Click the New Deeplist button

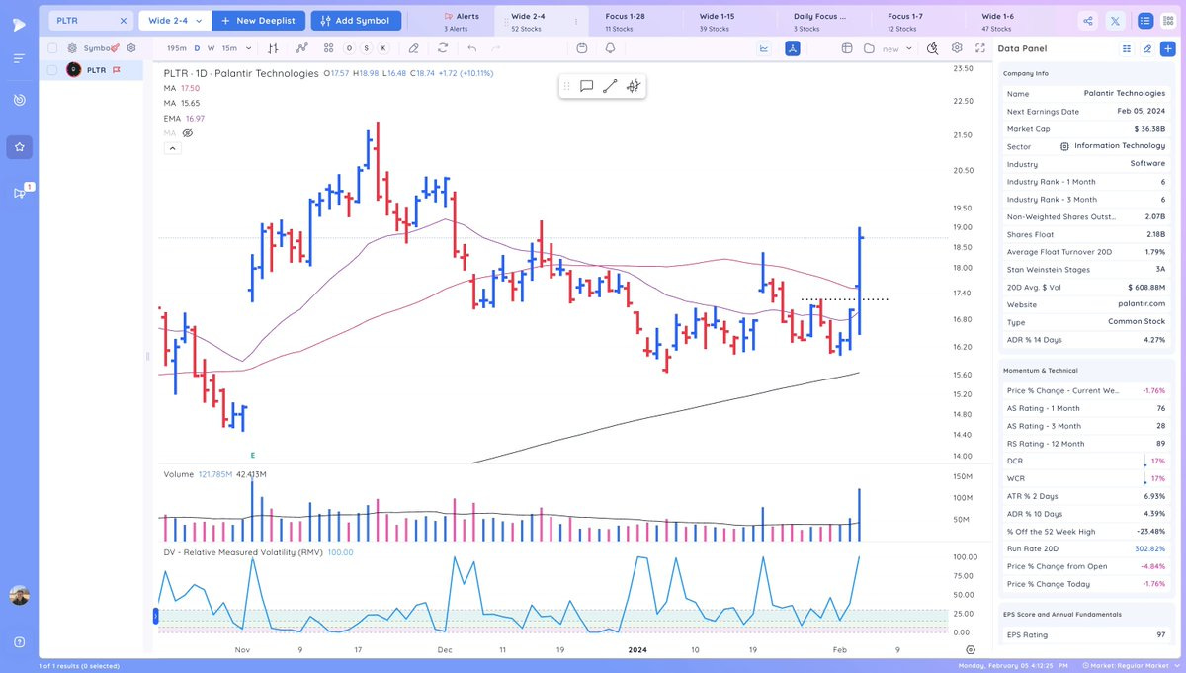257,20
